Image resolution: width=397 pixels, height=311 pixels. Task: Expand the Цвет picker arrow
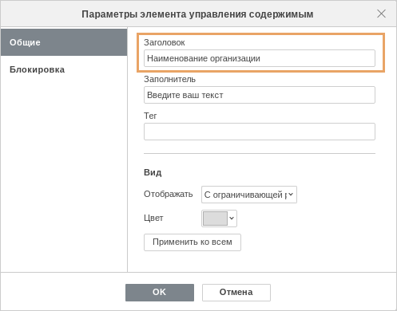coord(232,218)
